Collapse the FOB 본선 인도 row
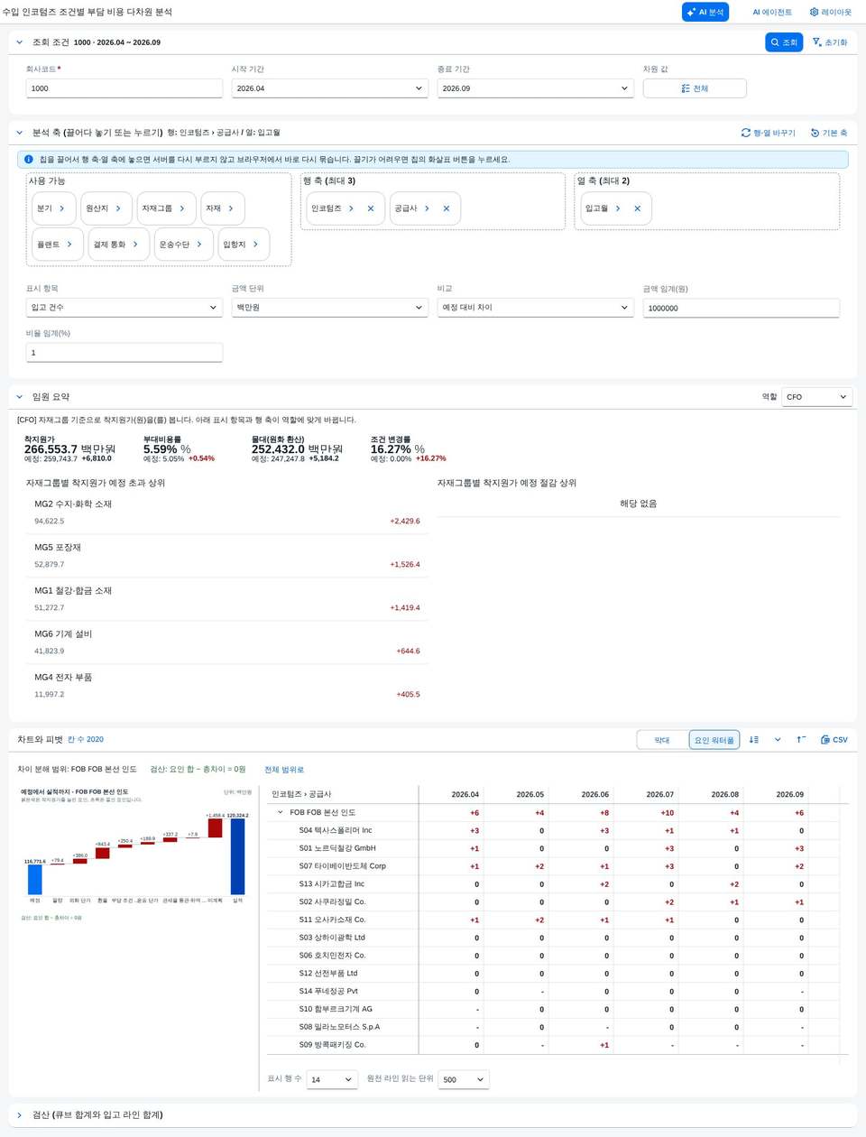This screenshot has height=1137, width=866. point(280,812)
